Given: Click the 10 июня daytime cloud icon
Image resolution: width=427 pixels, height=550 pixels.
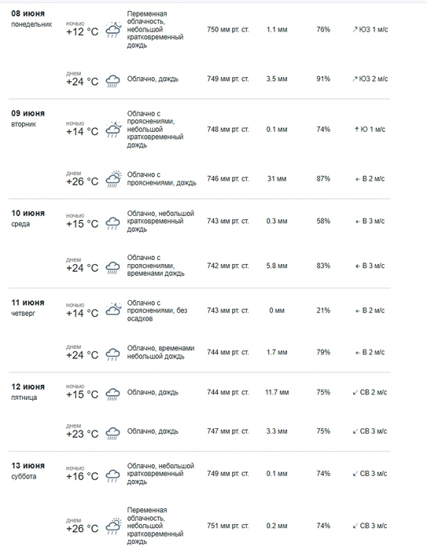Looking at the screenshot, I should coord(112,268).
